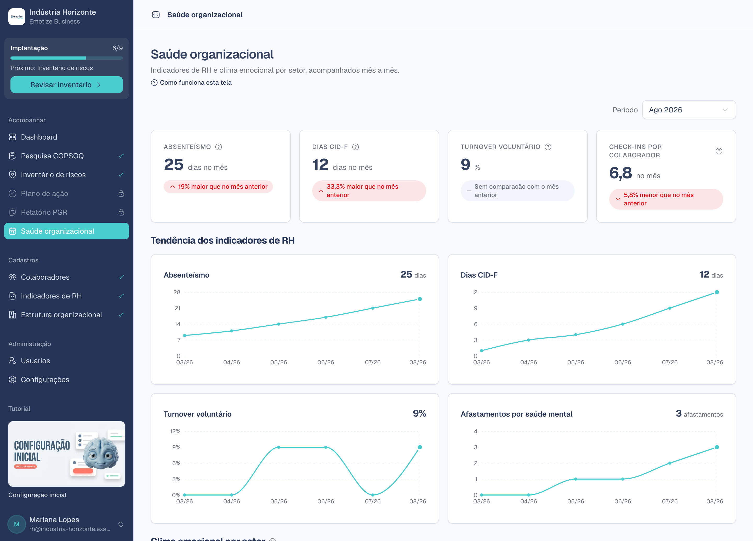
Task: Click the checkmark beside Estrutura organizacional
Action: [x=121, y=315]
